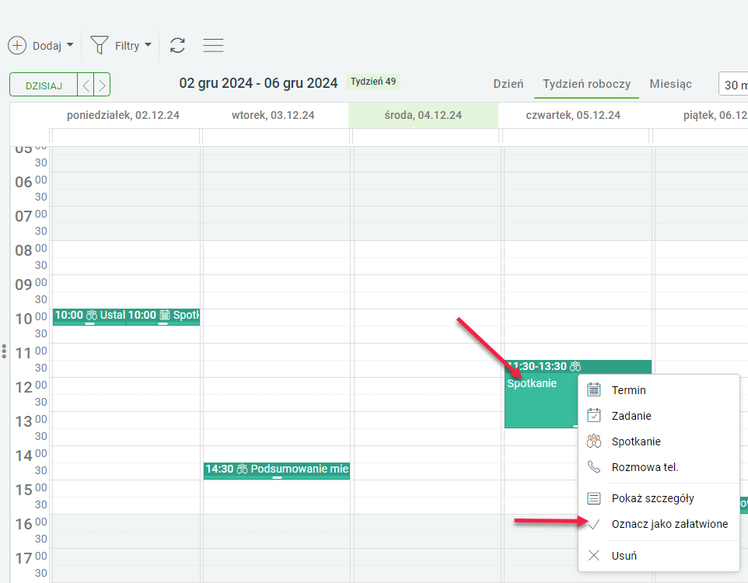Click the Usuń X icon in menu
748x583 pixels.
(x=594, y=555)
